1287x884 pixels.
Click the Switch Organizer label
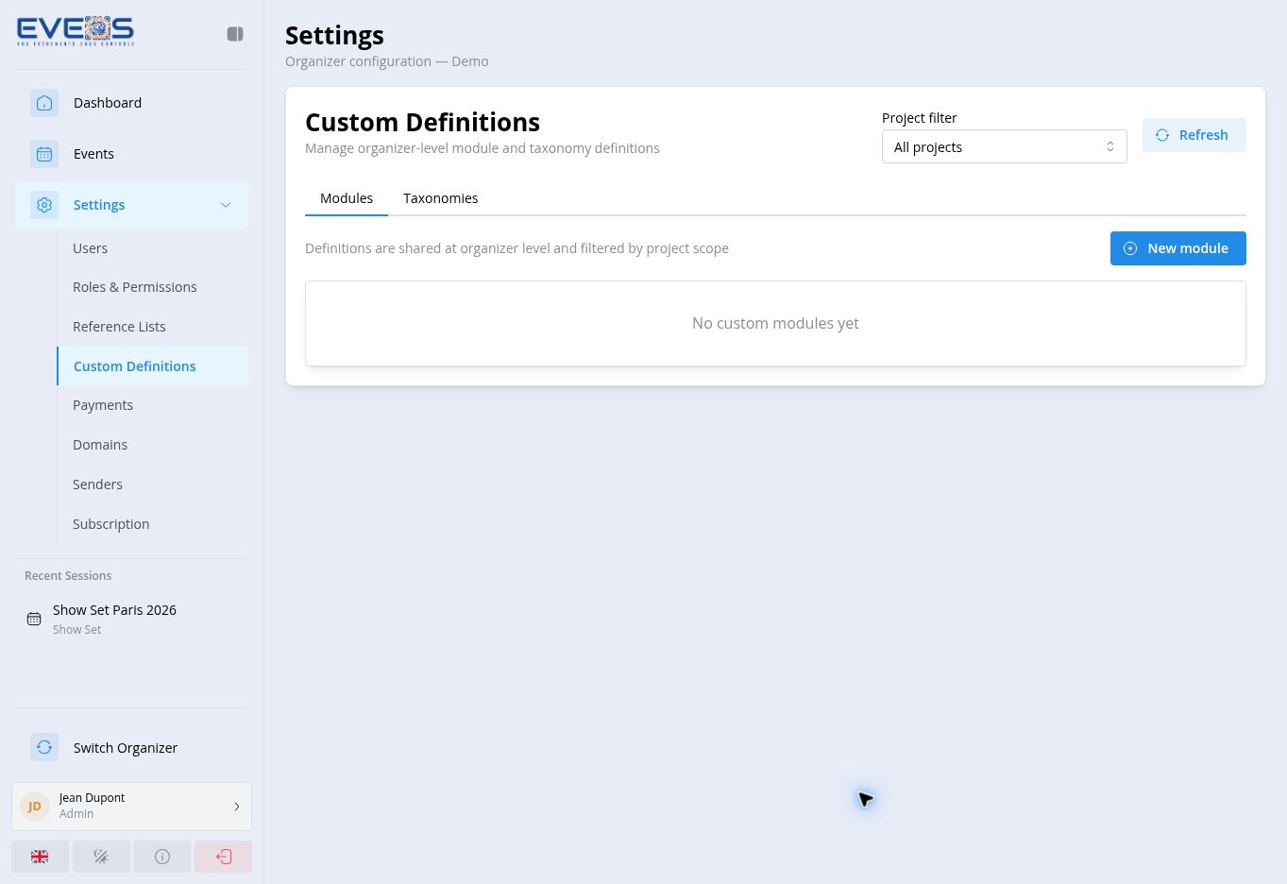[x=126, y=748]
